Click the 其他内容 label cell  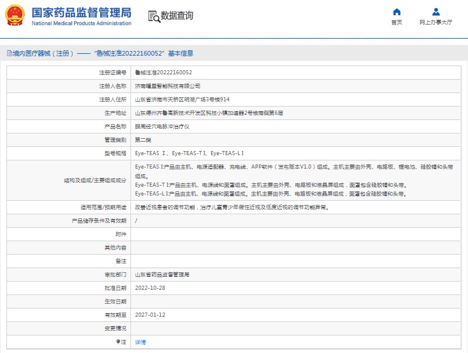[x=68, y=248]
